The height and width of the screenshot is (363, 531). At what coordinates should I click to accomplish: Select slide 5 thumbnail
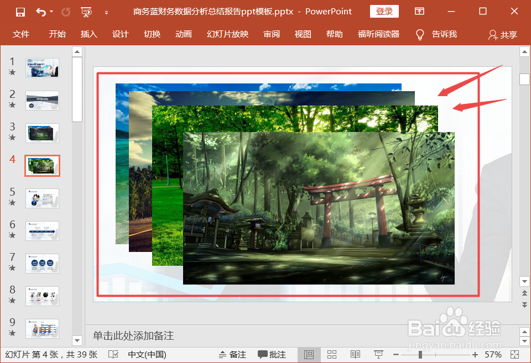point(43,198)
